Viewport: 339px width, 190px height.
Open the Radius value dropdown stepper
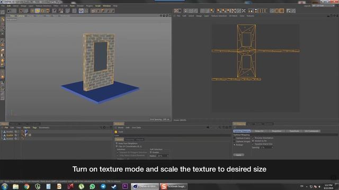pos(168,156)
